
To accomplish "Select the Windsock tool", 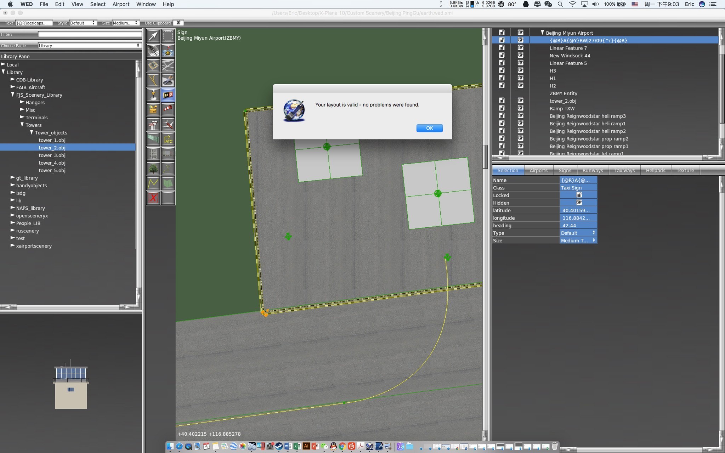I will [168, 110].
